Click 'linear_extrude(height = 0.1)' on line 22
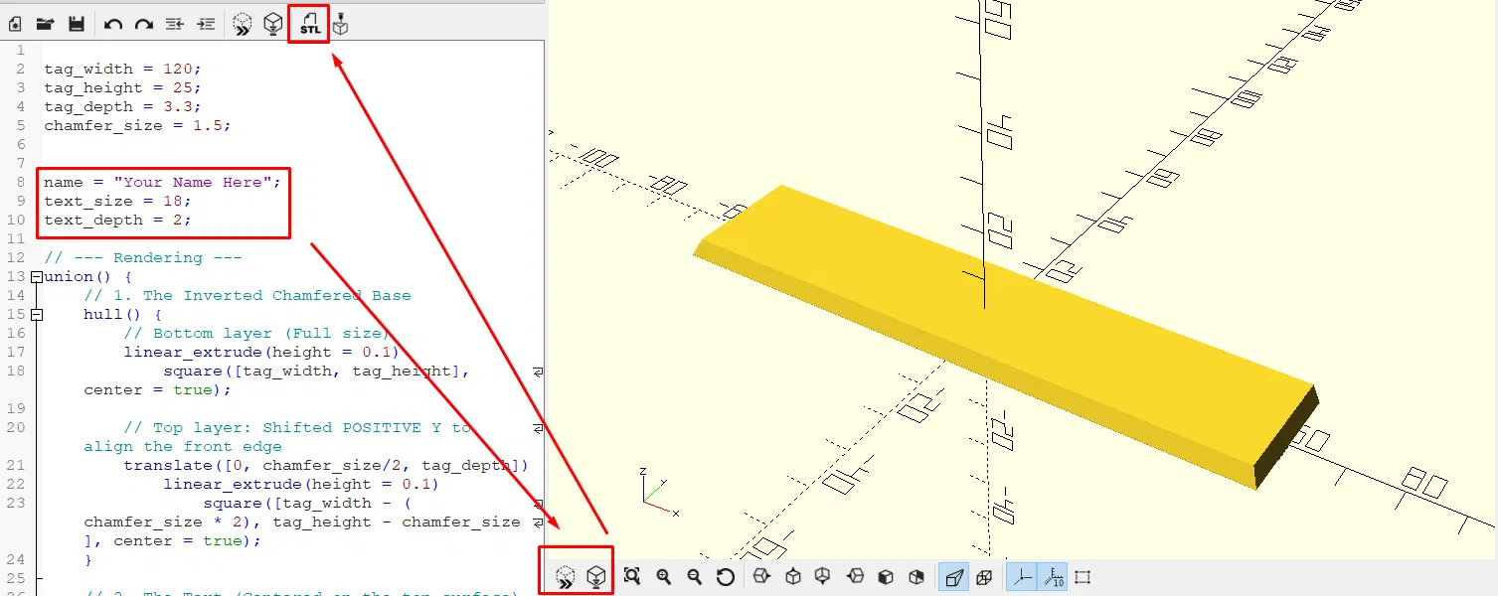 pyautogui.click(x=301, y=485)
